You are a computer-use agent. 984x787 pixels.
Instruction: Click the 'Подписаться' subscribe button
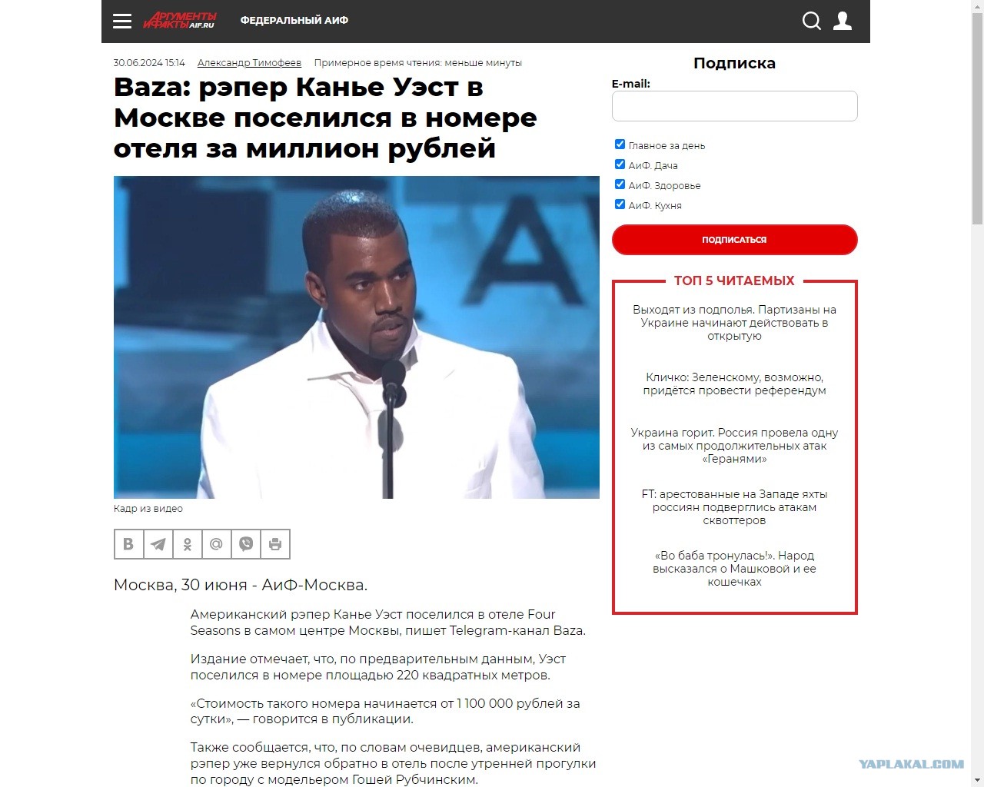[x=734, y=240]
